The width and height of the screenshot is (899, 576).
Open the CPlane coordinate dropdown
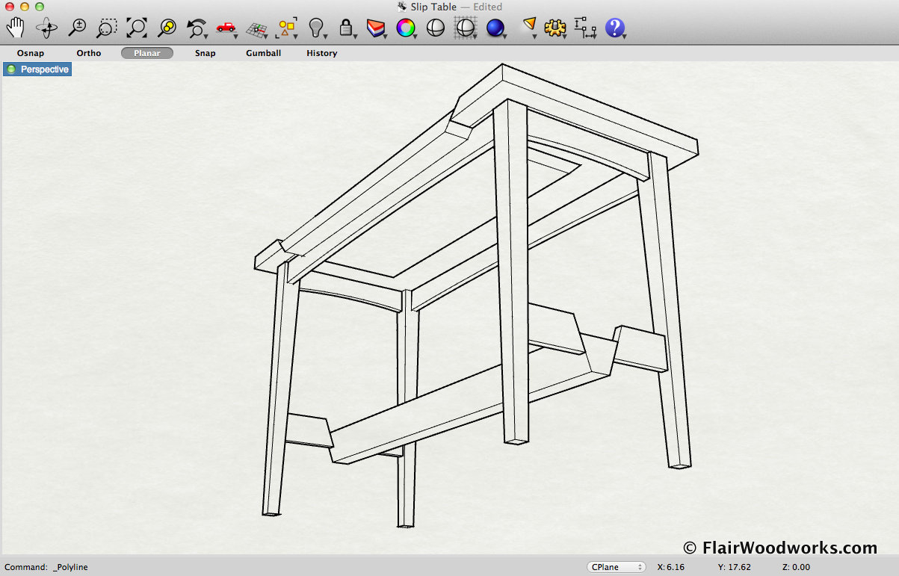pos(616,567)
